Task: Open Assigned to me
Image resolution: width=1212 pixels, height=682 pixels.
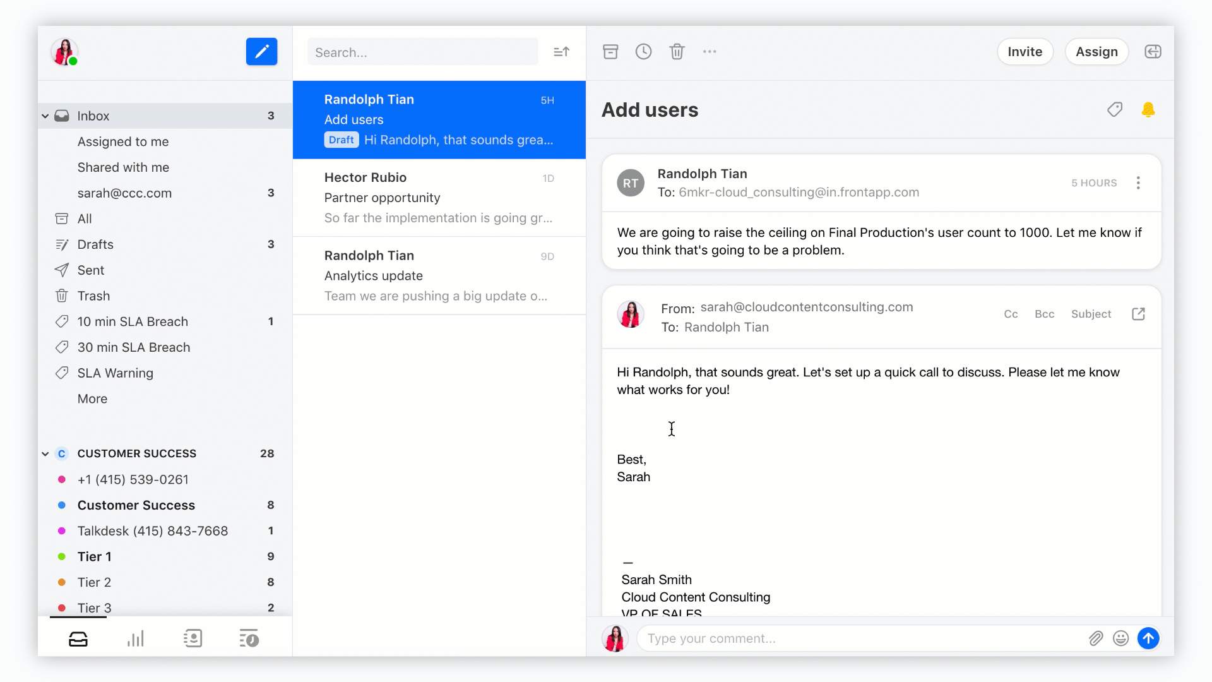Action: pos(123,141)
